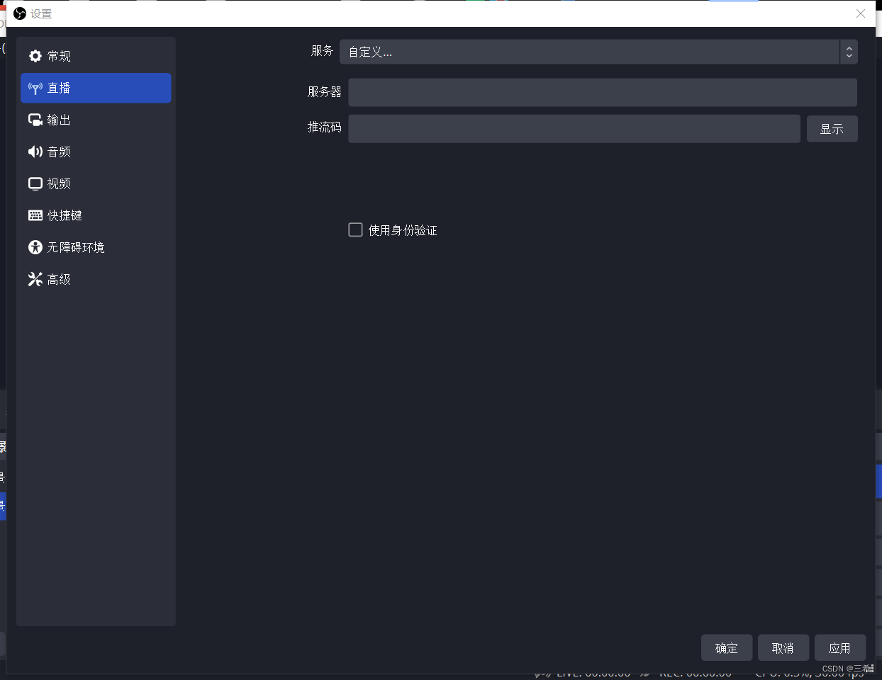Screen dimensions: 882x680
Task: Switch to the 高级 settings tab
Action: click(96, 279)
